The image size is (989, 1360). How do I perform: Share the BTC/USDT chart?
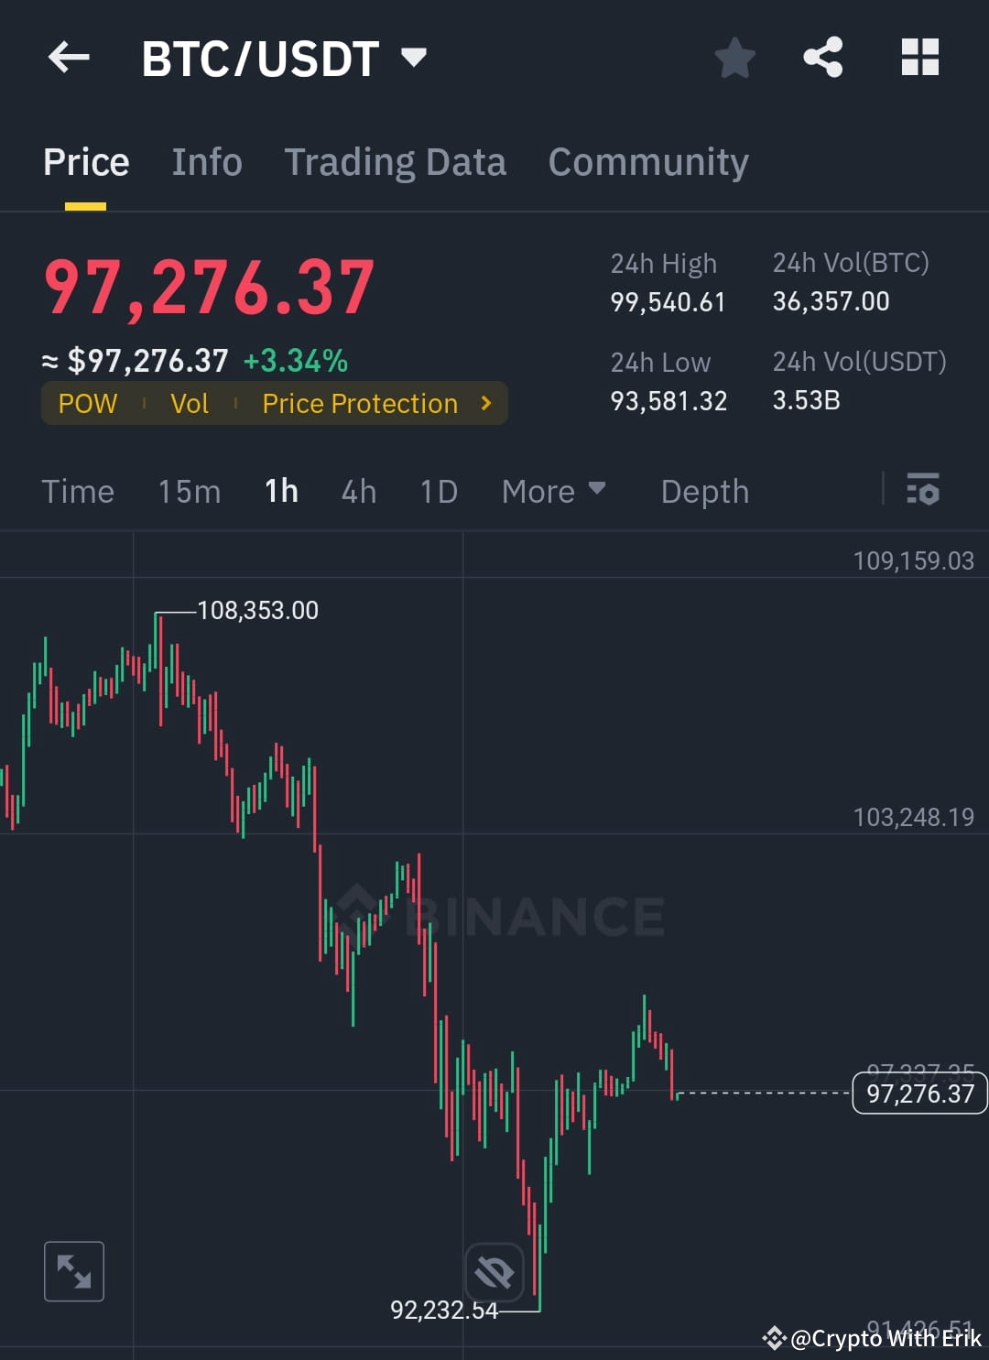(x=823, y=57)
